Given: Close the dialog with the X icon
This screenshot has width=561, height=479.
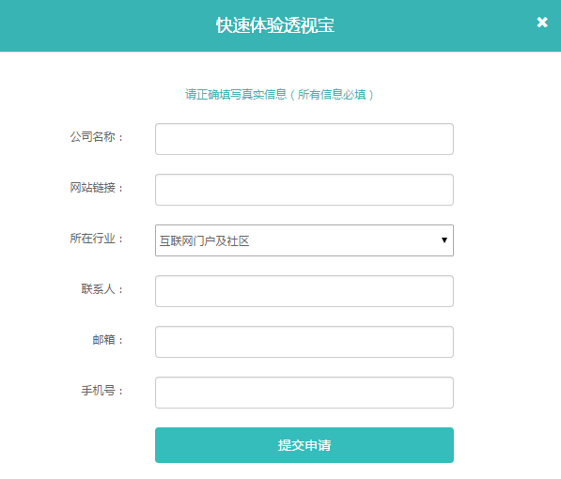Looking at the screenshot, I should 542,23.
